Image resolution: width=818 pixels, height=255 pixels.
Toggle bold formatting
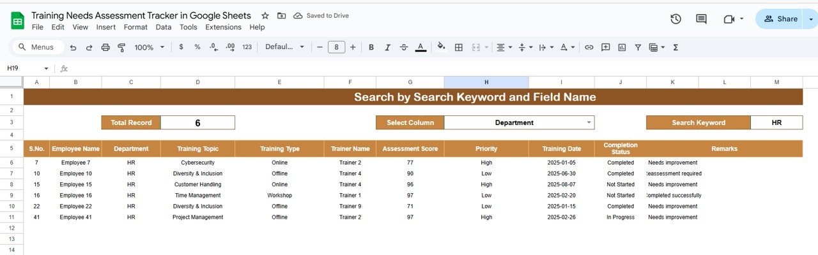point(371,47)
